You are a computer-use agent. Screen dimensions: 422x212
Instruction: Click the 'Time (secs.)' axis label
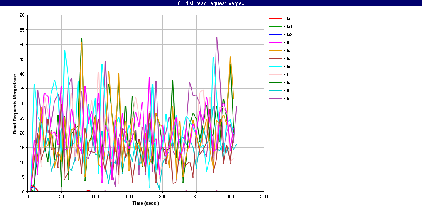click(146, 204)
